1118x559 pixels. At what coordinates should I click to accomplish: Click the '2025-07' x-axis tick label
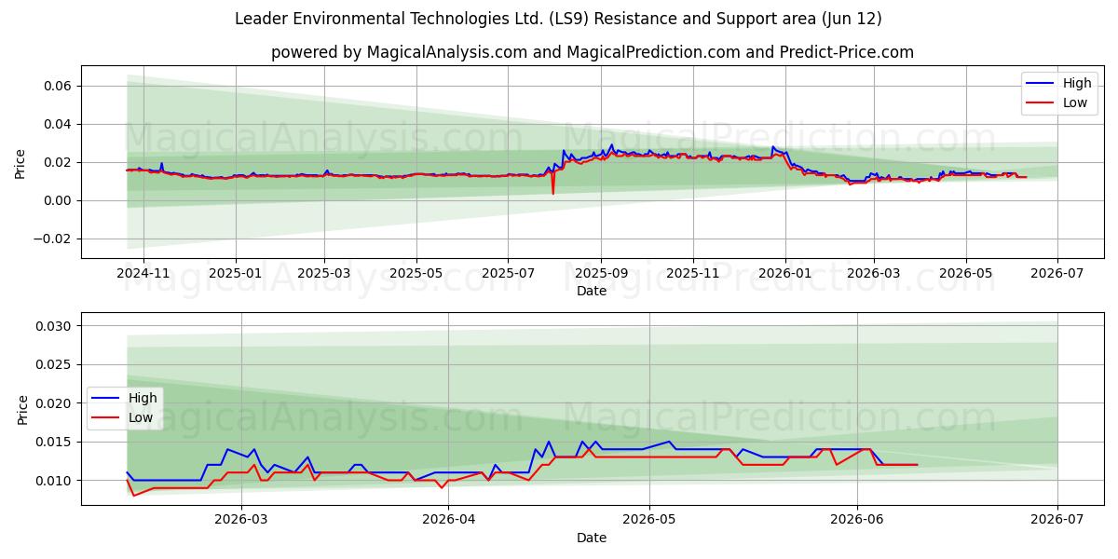point(508,274)
